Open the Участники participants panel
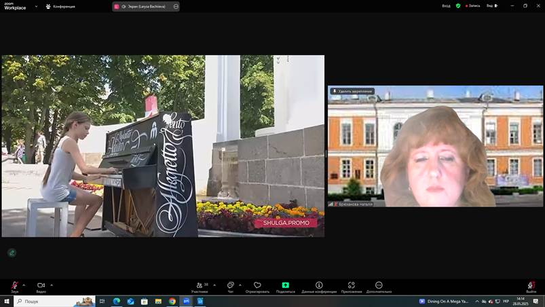The height and width of the screenshot is (307, 545). tap(200, 286)
